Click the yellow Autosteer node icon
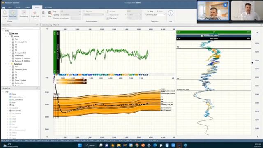This screenshot has height=148, width=263. (x=12, y=64)
